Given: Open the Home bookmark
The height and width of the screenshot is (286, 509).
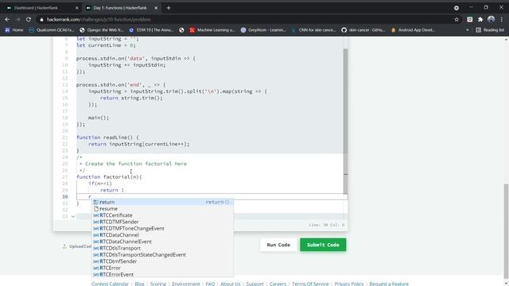Looking at the screenshot, I should (x=14, y=30).
